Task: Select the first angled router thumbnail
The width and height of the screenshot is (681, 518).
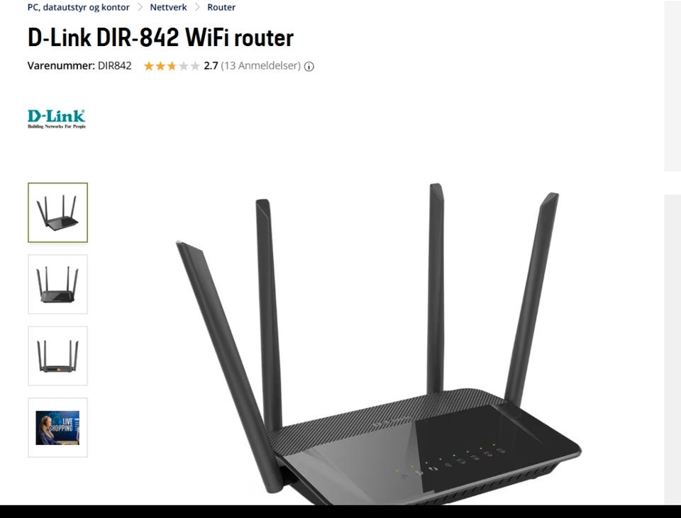Action: (57, 213)
